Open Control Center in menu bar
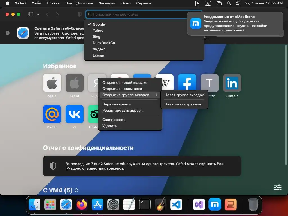The width and height of the screenshot is (288, 216). point(238,3)
